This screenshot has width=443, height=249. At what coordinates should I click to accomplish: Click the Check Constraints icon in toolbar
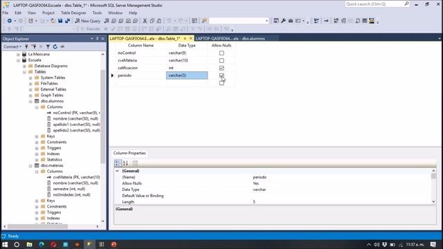[x=365, y=21]
